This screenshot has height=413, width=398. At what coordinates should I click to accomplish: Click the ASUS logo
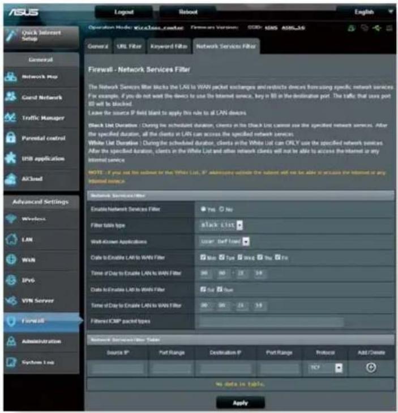click(24, 12)
